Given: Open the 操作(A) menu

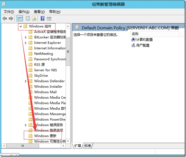Looking at the screenshot, I should click(x=24, y=12).
